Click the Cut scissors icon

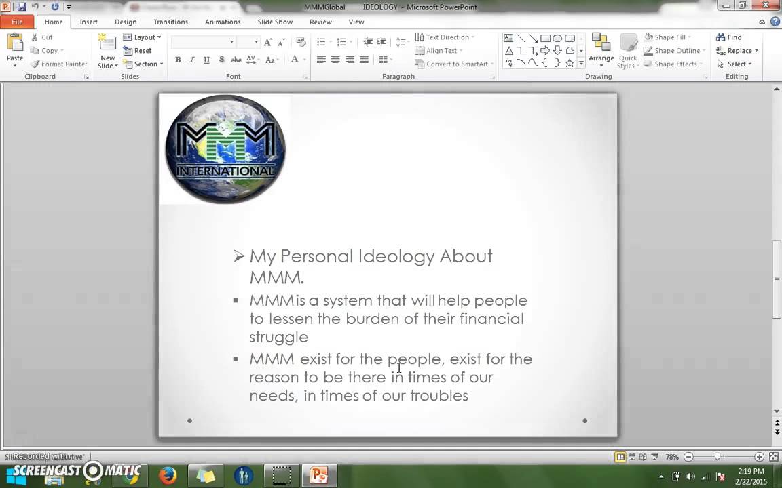(35, 37)
